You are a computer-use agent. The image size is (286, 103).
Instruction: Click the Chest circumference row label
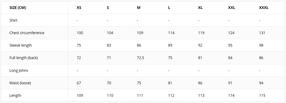27,33
